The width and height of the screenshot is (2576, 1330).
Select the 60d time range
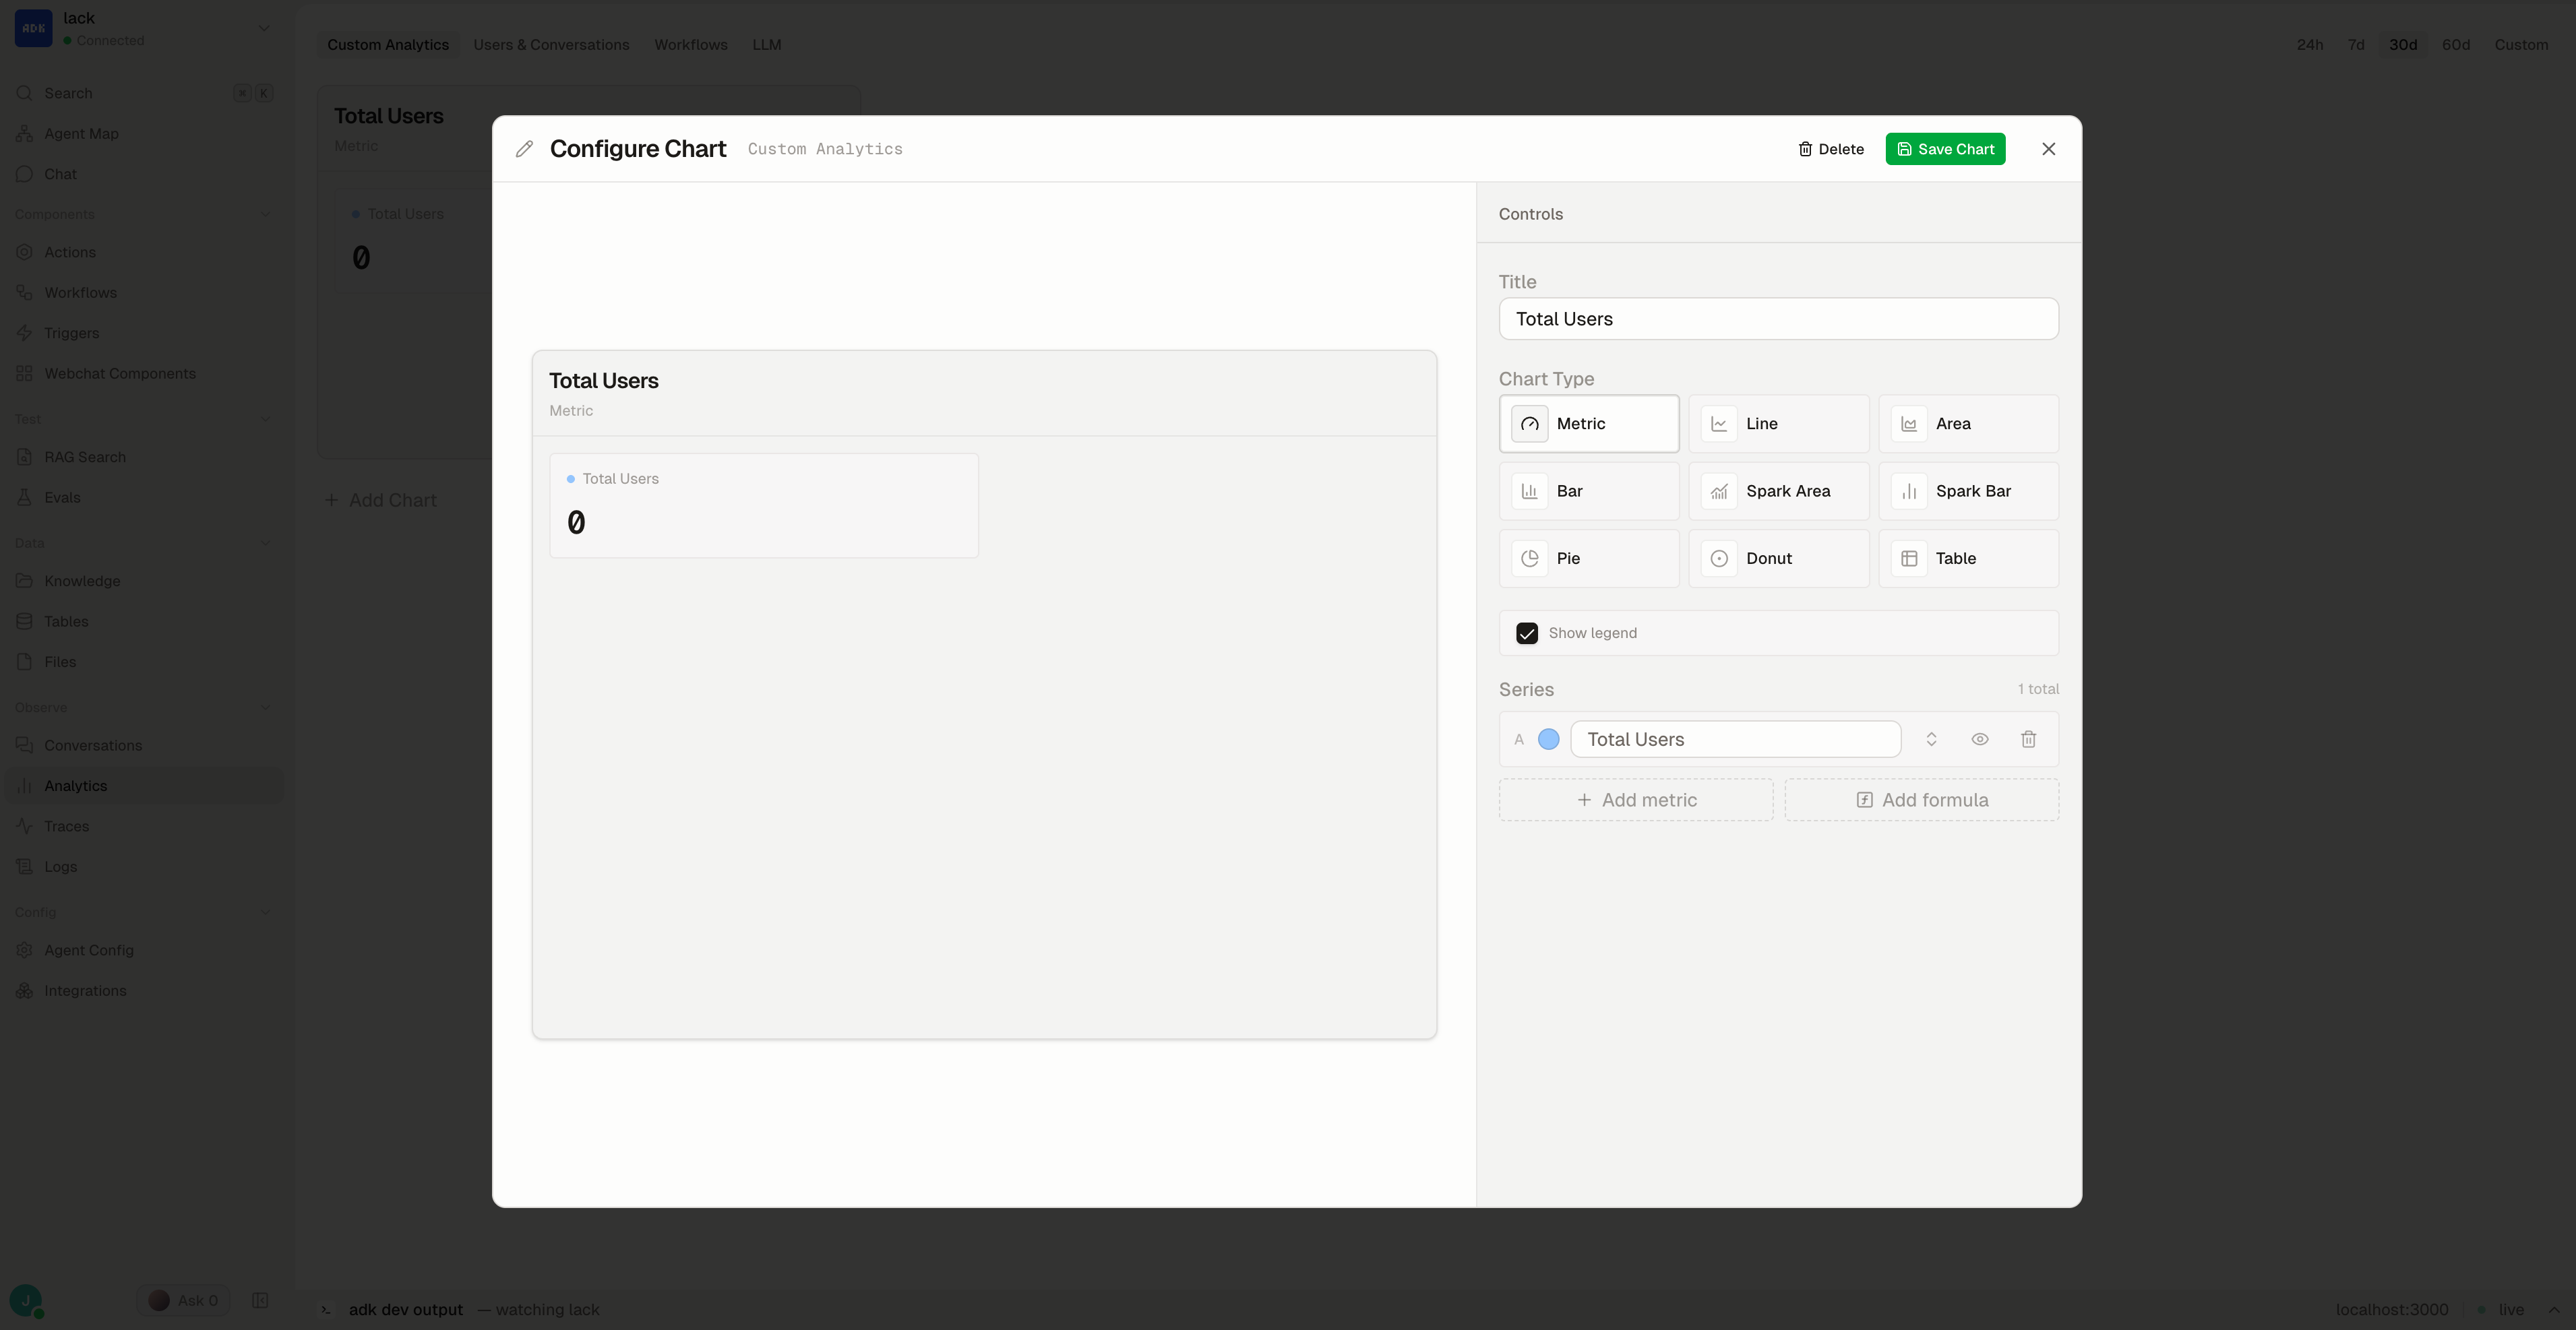2456,45
